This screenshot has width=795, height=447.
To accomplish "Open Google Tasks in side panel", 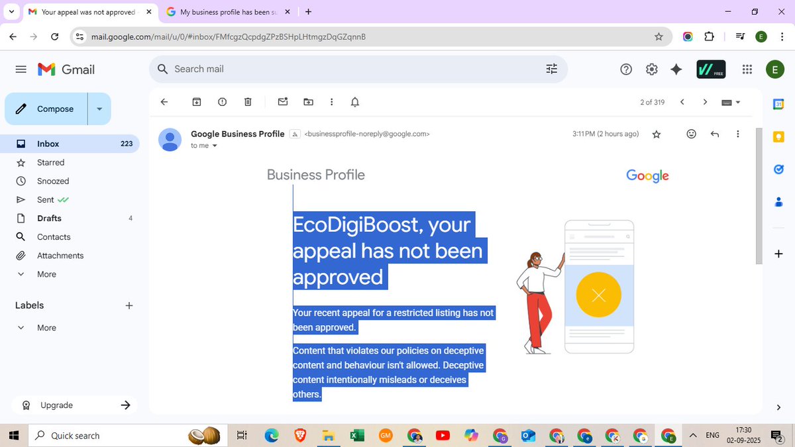I will (778, 169).
